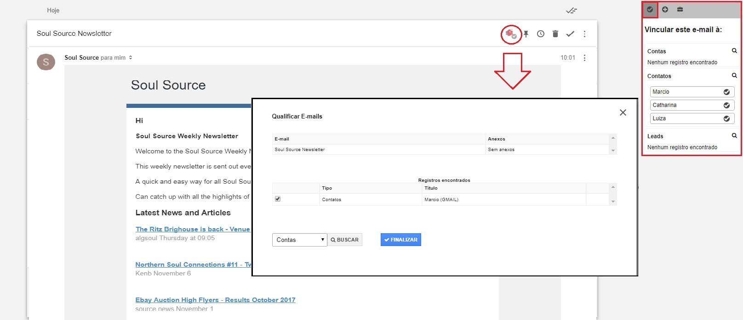Search Contas with the magnifier icon
743x320 pixels.
click(734, 51)
